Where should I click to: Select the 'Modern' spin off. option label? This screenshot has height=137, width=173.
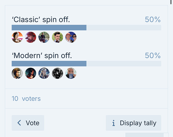pyautogui.click(x=42, y=56)
